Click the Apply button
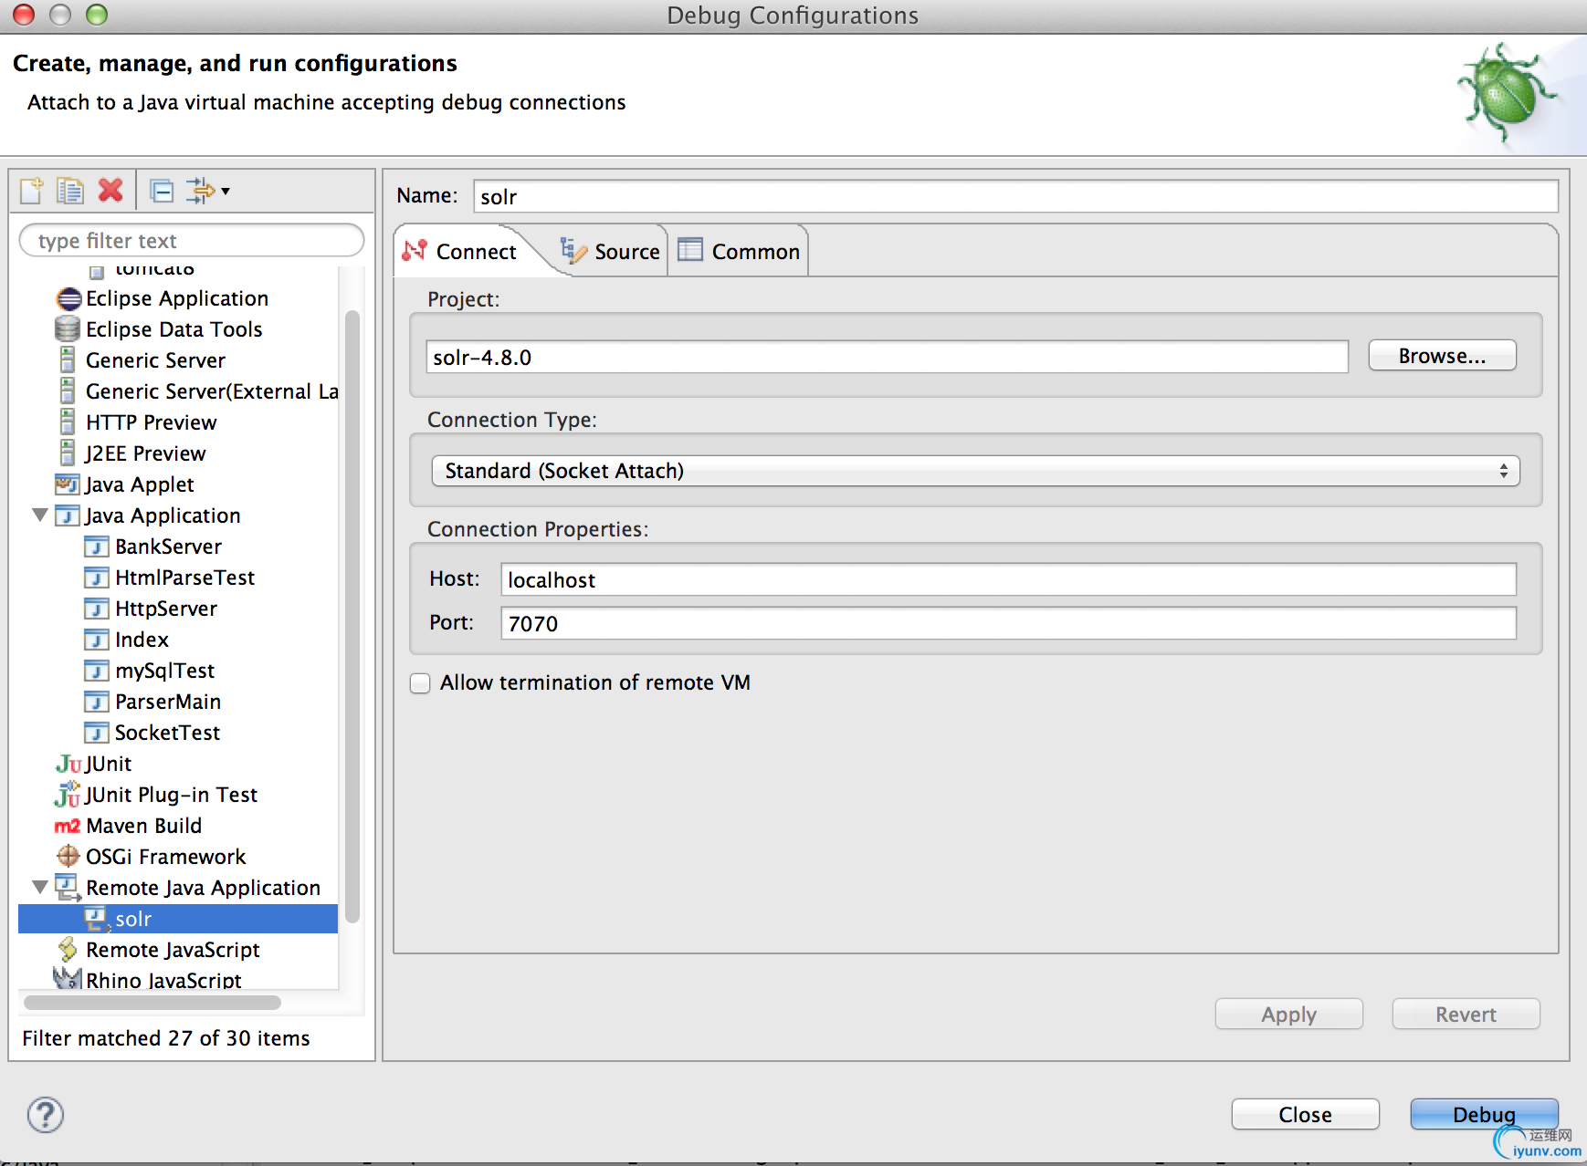 (x=1288, y=1015)
